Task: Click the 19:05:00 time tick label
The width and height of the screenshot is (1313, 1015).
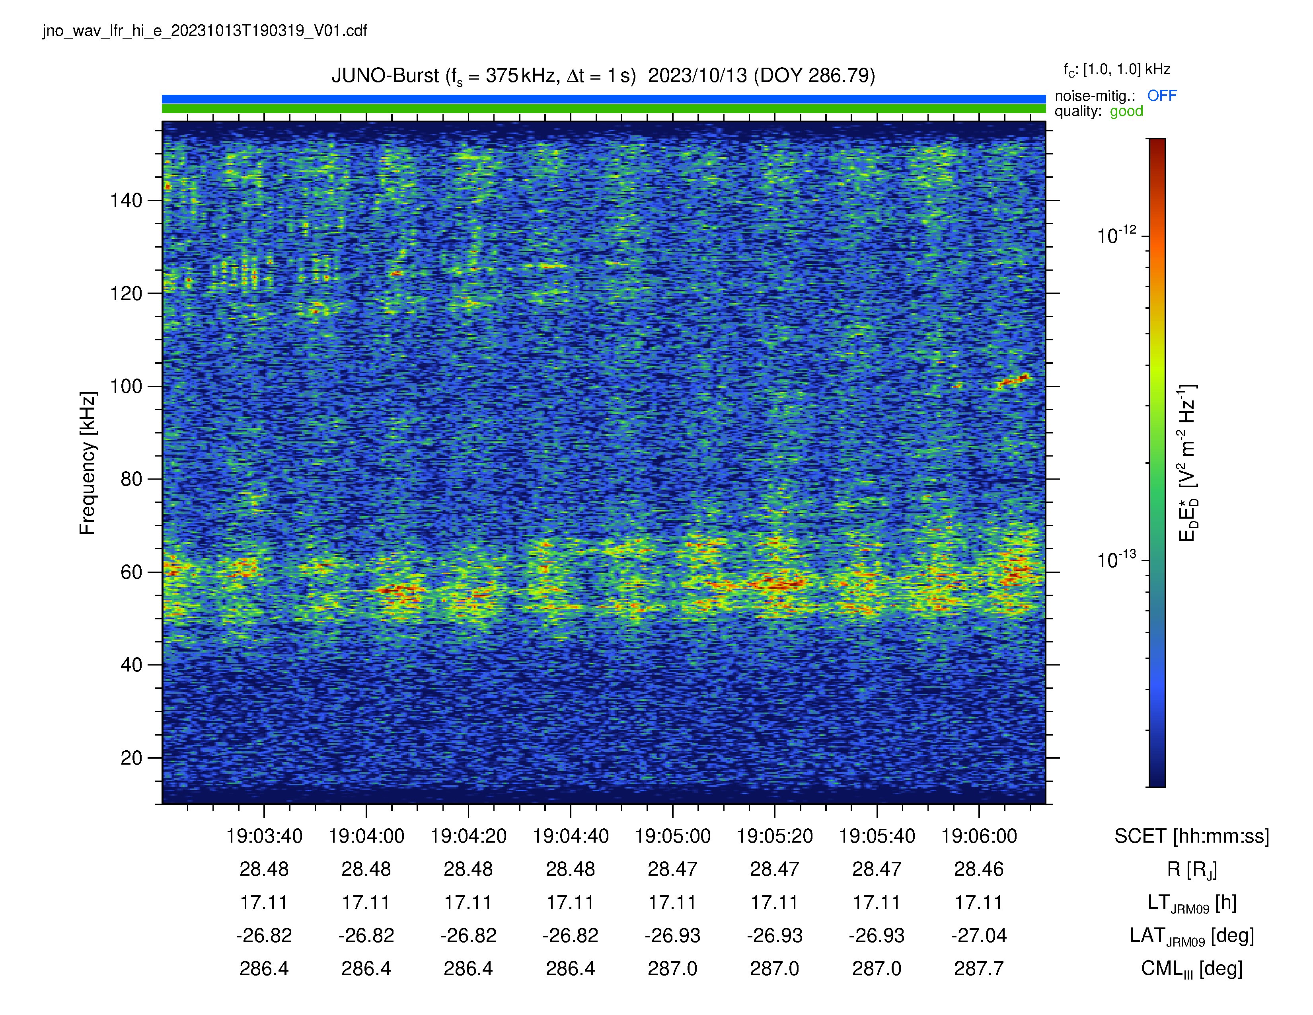Action: (x=672, y=836)
